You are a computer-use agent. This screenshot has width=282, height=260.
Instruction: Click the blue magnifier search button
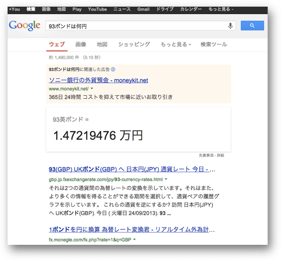click(x=252, y=26)
